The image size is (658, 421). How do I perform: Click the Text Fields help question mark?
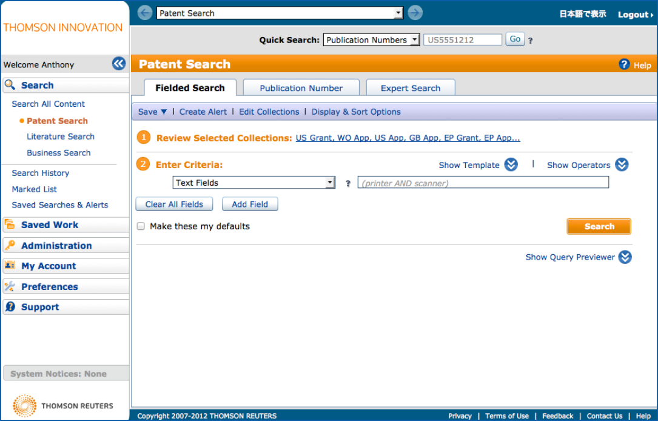click(348, 183)
